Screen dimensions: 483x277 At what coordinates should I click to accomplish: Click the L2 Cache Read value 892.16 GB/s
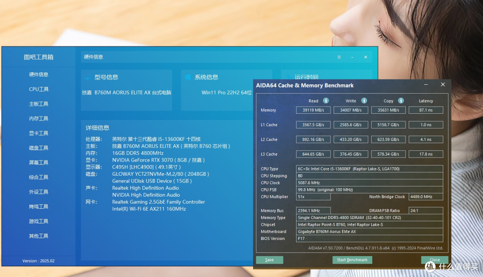coord(313,140)
